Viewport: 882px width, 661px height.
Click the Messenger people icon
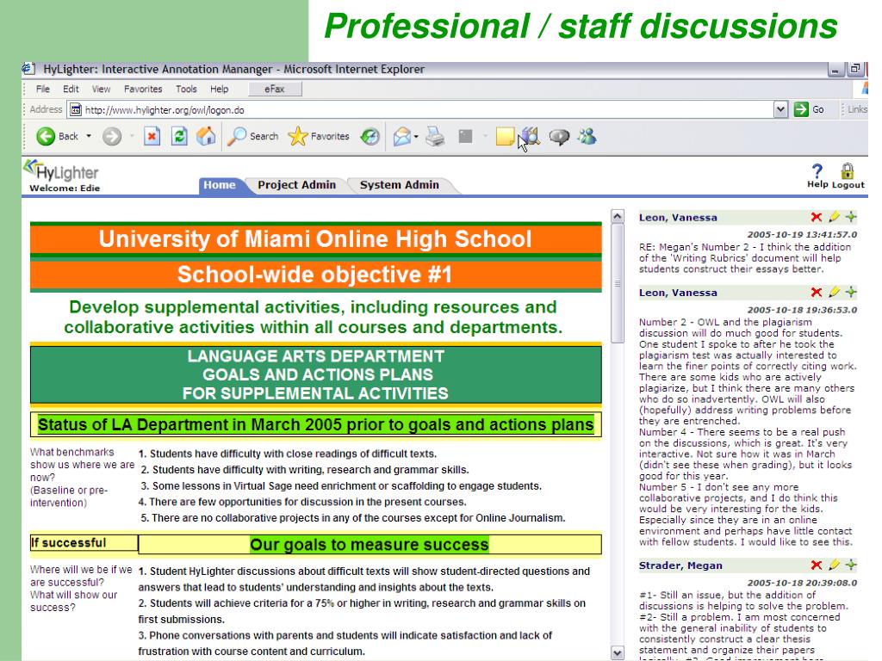click(x=587, y=136)
